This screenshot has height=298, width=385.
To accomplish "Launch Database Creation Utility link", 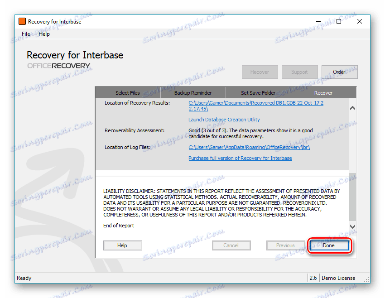I will pyautogui.click(x=224, y=120).
